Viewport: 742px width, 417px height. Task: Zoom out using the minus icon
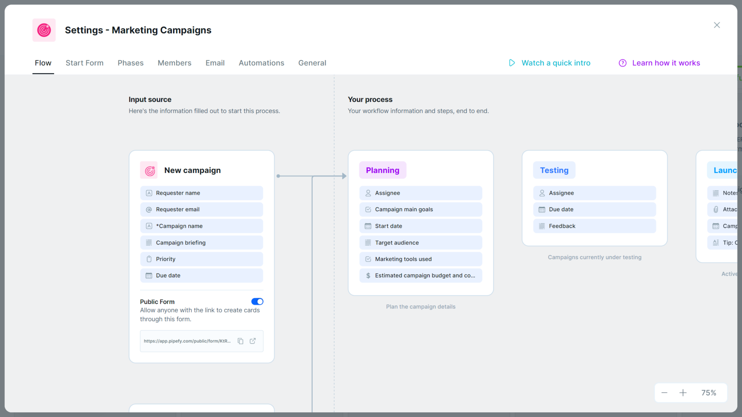point(664,392)
